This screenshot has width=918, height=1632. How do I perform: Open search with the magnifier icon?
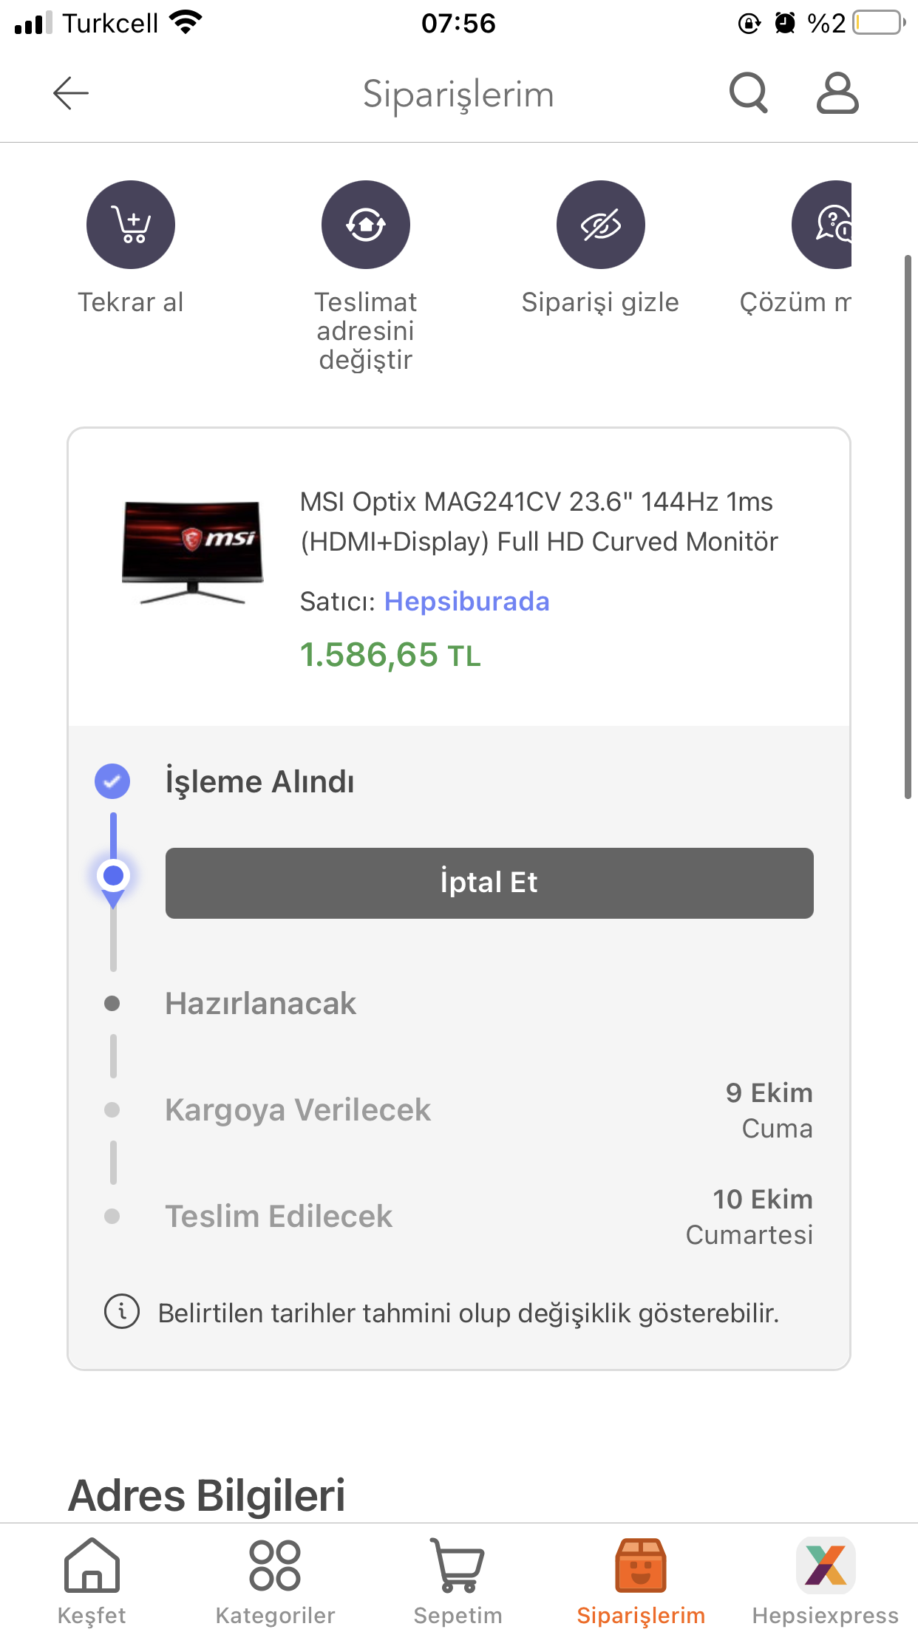pos(748,93)
